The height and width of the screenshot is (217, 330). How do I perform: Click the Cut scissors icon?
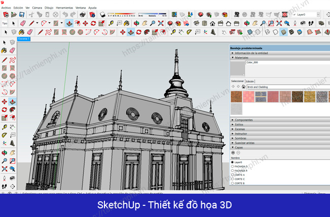pos(31,15)
